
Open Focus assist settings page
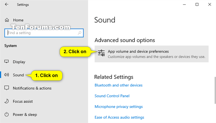pyautogui.click(x=23, y=101)
